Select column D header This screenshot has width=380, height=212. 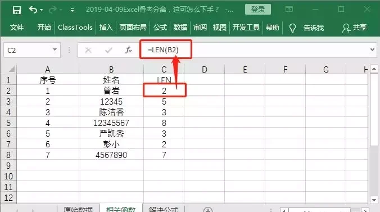[x=204, y=69]
